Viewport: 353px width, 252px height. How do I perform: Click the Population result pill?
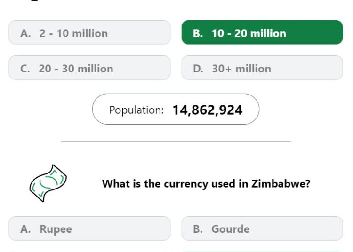pos(176,109)
